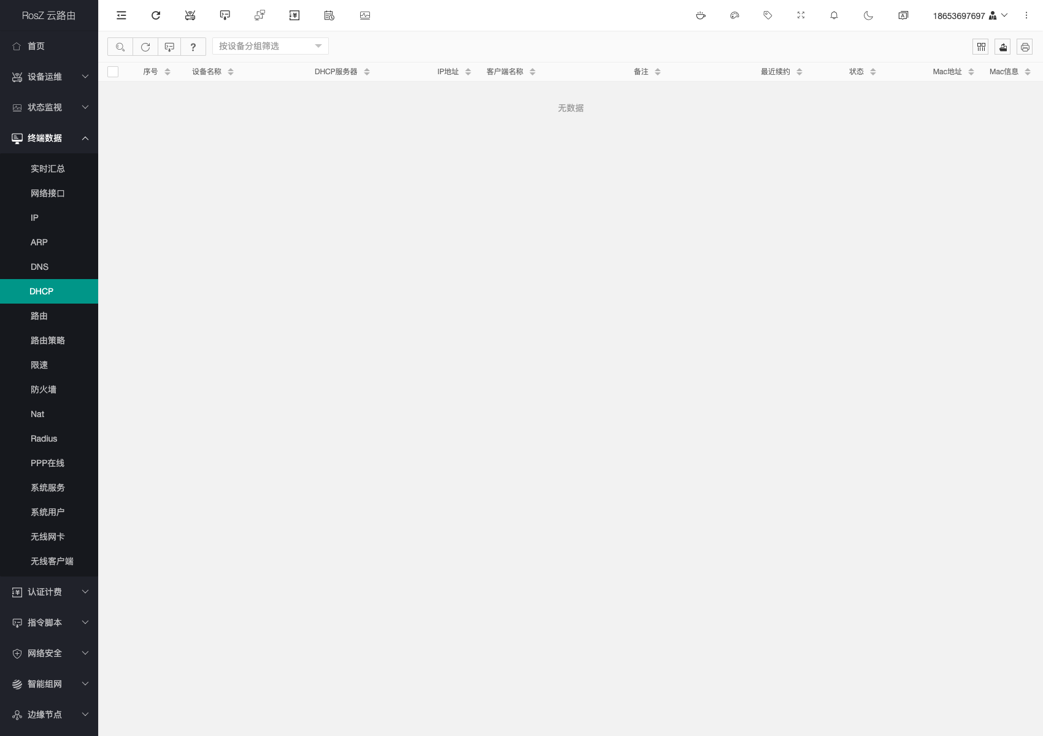The width and height of the screenshot is (1043, 736).
Task: Check the select-all checkbox in table header
Action: (x=113, y=72)
